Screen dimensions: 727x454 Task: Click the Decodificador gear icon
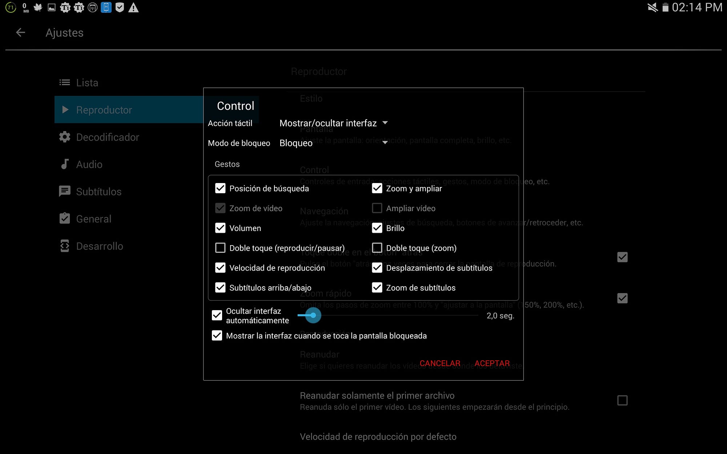65,137
